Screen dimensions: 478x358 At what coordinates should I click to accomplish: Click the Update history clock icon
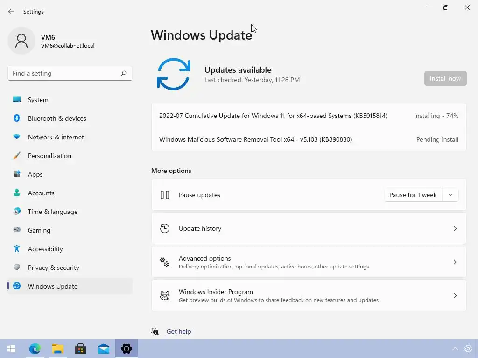pyautogui.click(x=165, y=228)
